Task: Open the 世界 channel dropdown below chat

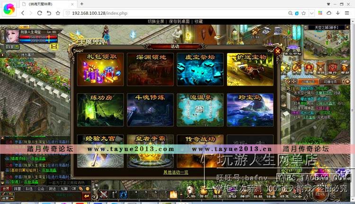Action: pyautogui.click(x=7, y=198)
